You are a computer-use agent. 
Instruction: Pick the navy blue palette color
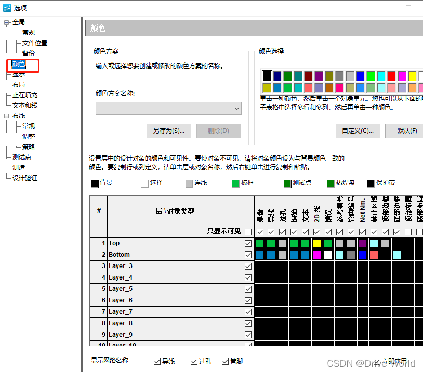277,76
